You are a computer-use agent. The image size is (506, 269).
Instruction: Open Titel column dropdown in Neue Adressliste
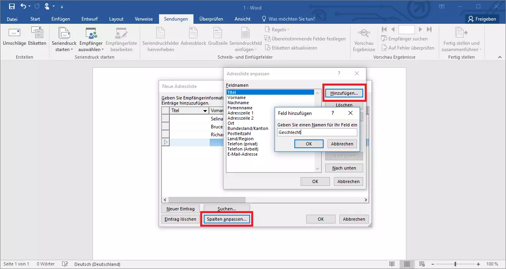205,111
